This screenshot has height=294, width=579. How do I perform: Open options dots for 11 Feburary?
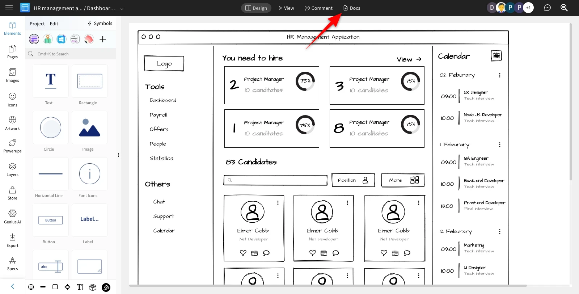500,144
